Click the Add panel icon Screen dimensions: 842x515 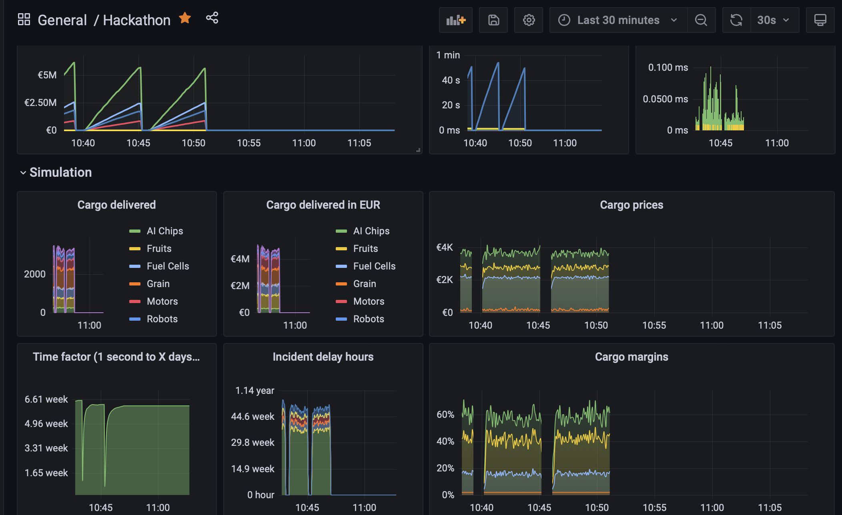(455, 20)
